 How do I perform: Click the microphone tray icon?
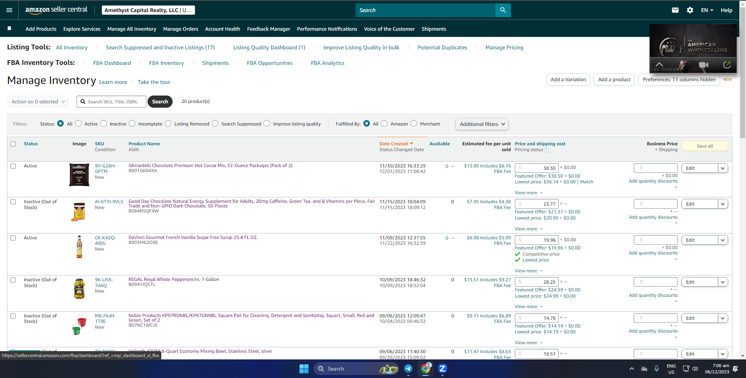tap(657, 369)
